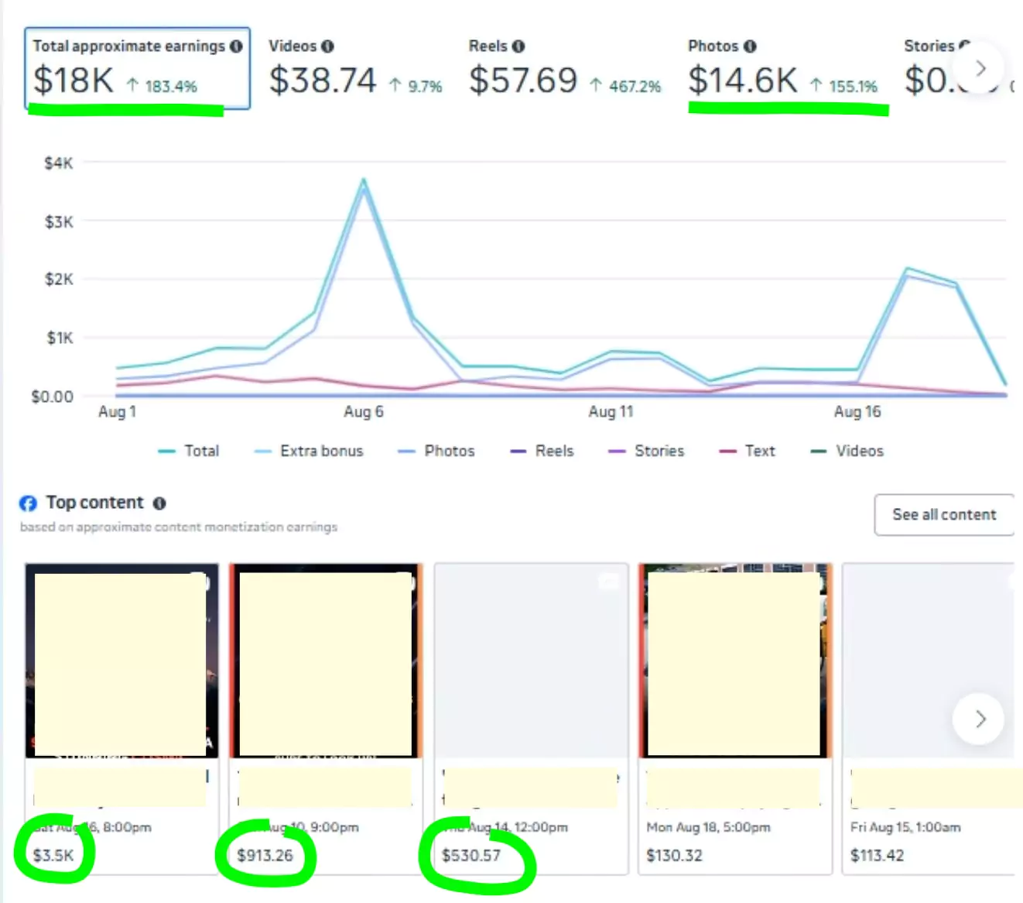Toggle the Stories legend entry
This screenshot has height=903, width=1023.
pyautogui.click(x=647, y=451)
